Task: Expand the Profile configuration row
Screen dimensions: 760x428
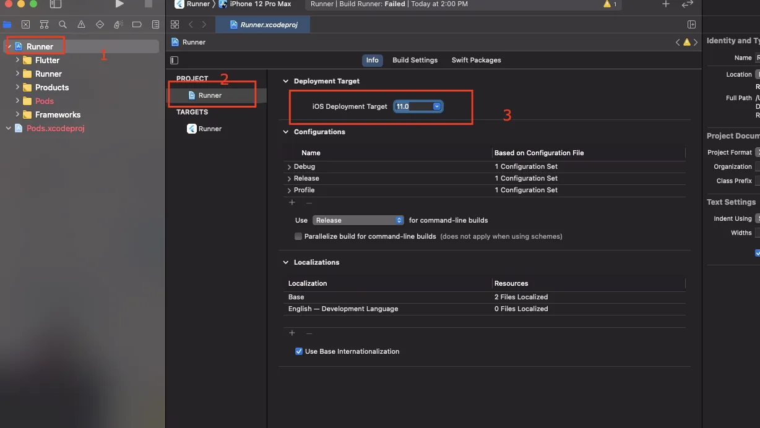Action: tap(289, 190)
